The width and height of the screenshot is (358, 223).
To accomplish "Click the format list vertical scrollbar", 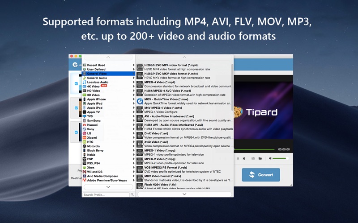I will 232,87.
